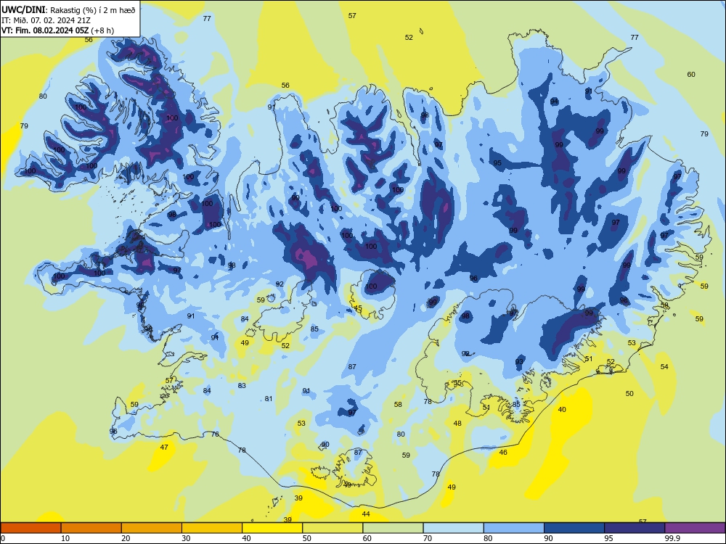726x544 pixels.
Task: Click the map value '44' on the south coast
Action: [366, 514]
